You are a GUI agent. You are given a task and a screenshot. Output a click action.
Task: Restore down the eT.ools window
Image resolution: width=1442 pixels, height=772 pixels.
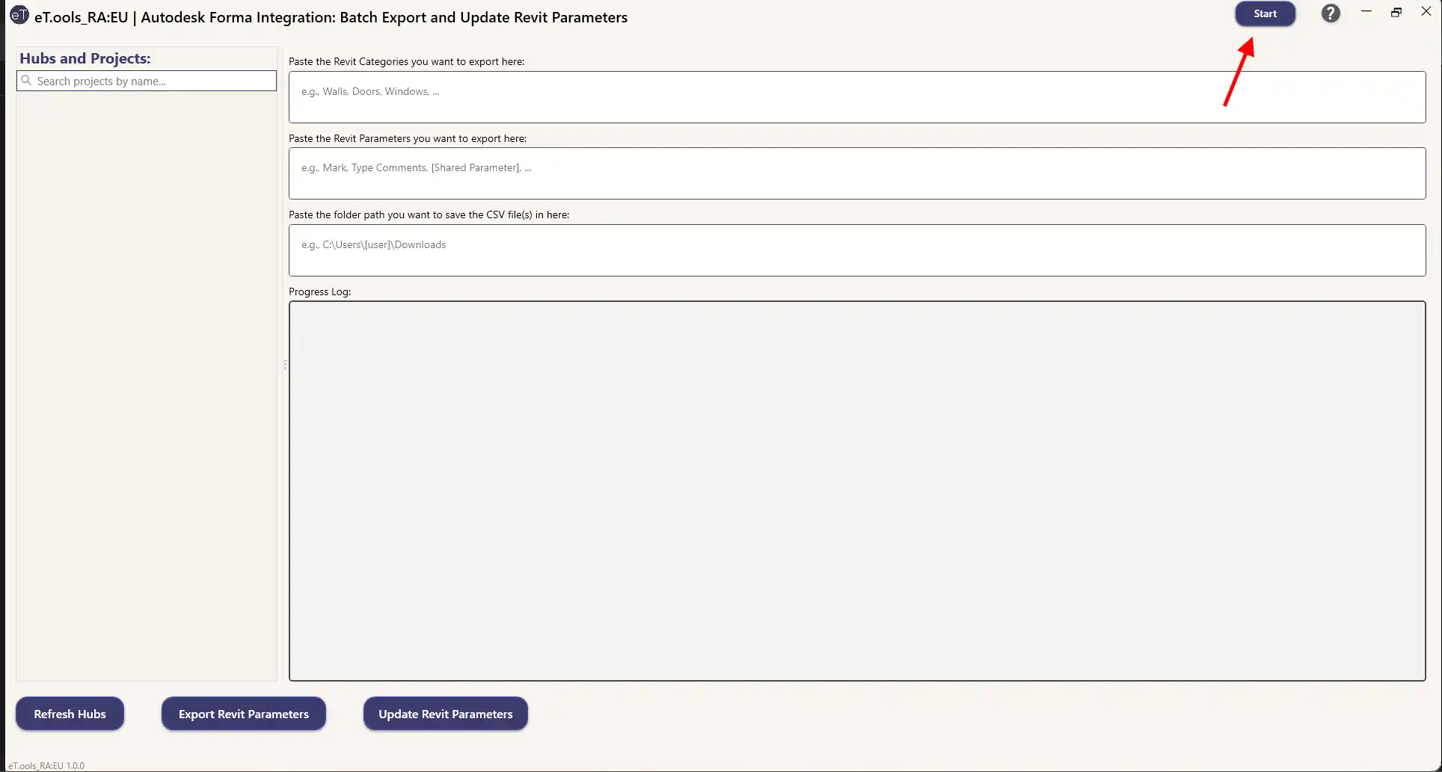click(1396, 12)
